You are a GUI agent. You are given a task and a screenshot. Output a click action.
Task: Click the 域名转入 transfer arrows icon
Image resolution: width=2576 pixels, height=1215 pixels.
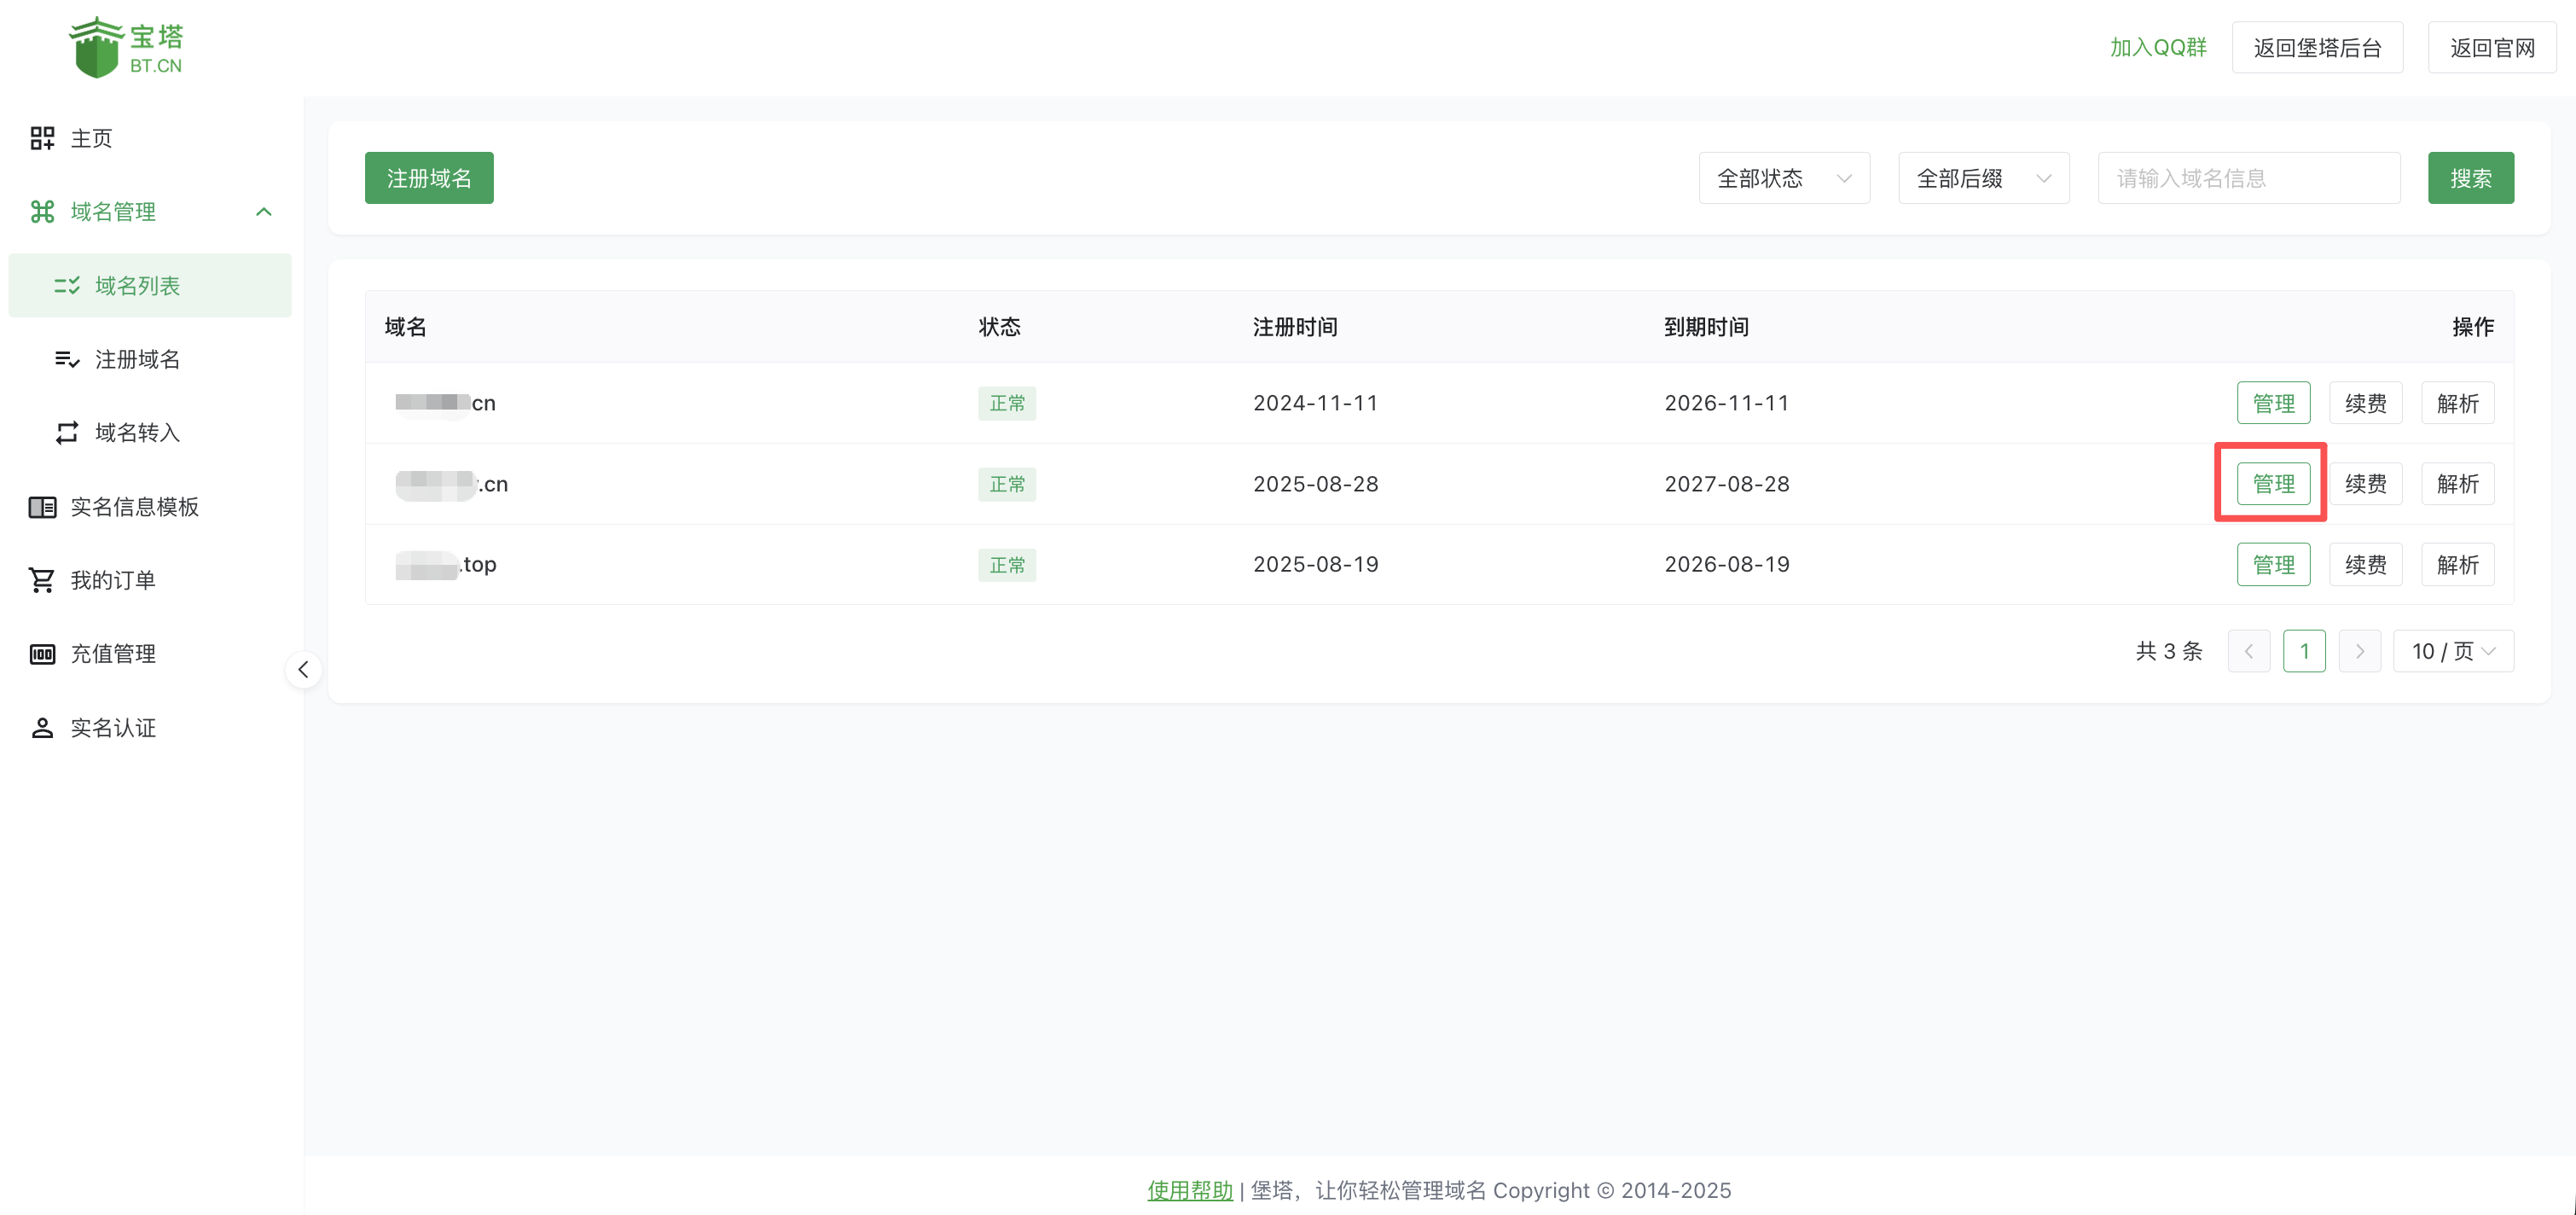coord(67,433)
